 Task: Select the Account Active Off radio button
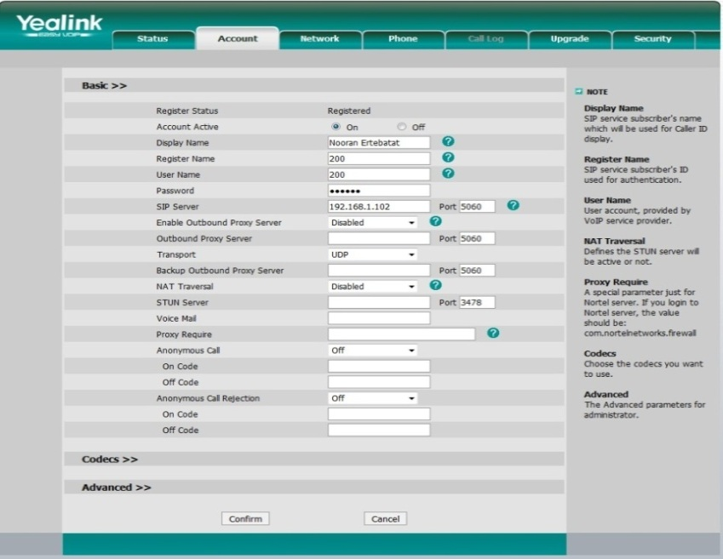click(x=402, y=127)
